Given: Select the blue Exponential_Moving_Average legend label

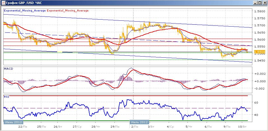Looking at the screenshot, I should point(25,11).
